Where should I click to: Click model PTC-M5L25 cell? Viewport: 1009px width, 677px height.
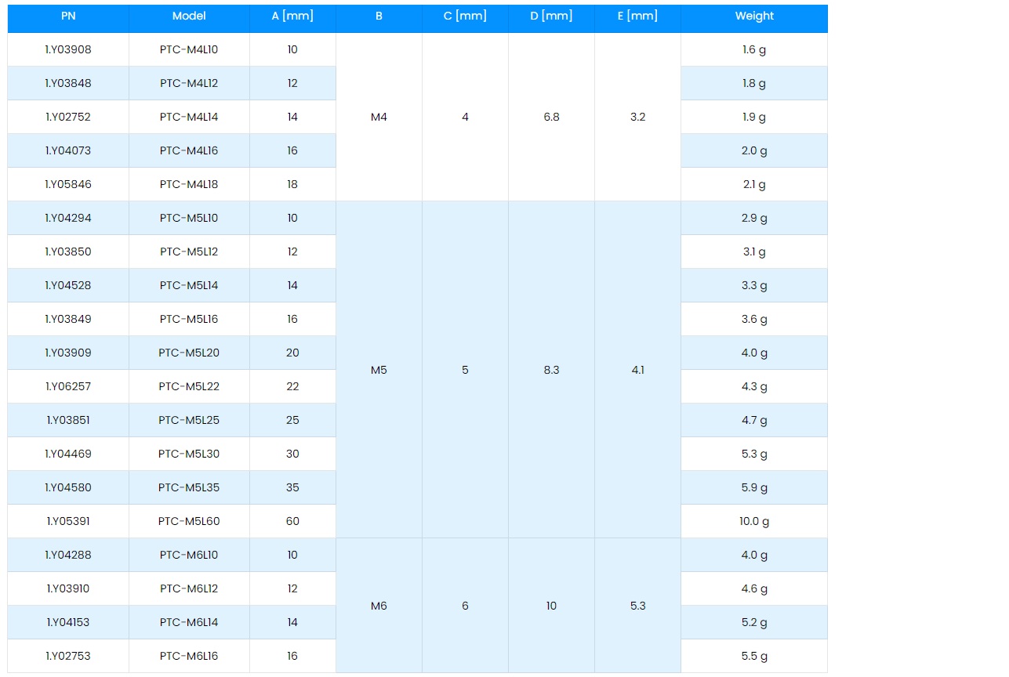pos(189,421)
